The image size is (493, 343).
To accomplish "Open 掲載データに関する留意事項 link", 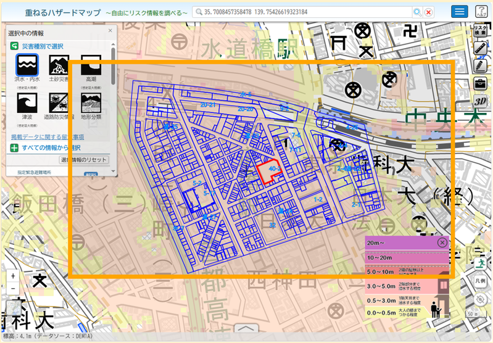I will [48, 137].
